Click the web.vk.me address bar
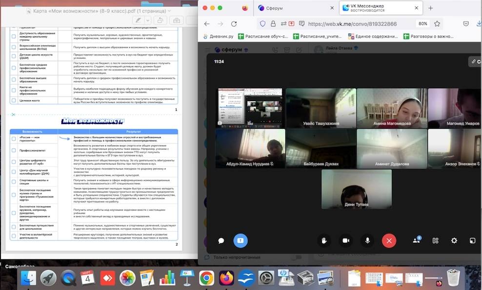The height and width of the screenshot is (290, 482). click(x=351, y=24)
